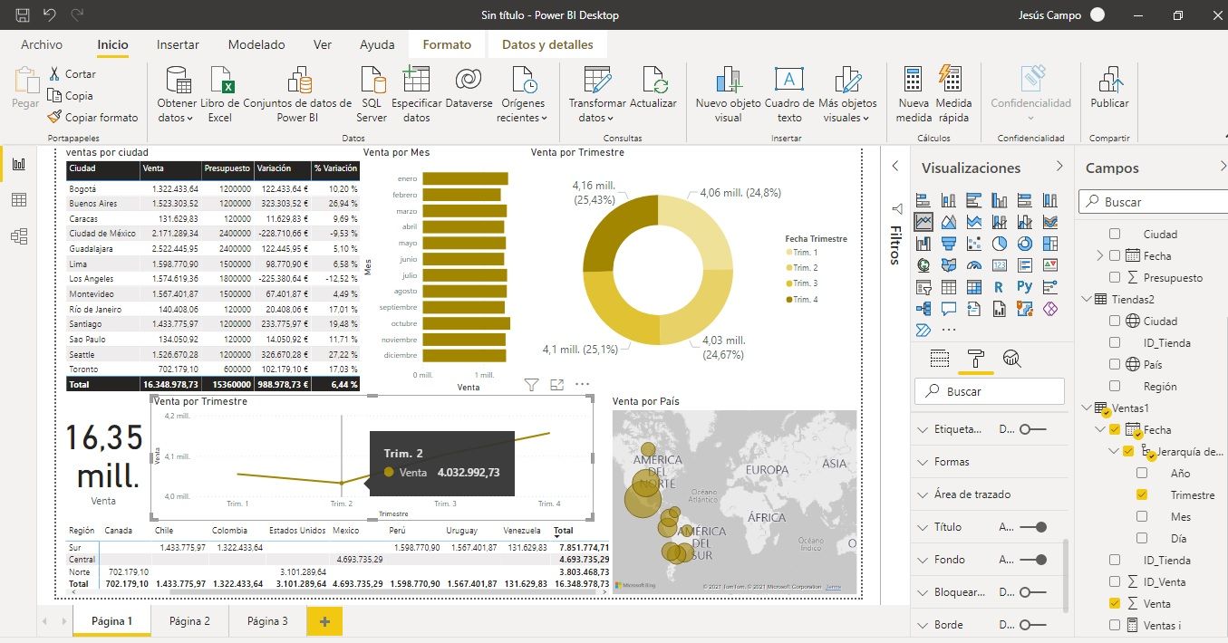This screenshot has width=1228, height=643.
Task: Toggle the Título switch off
Action: click(x=1033, y=527)
